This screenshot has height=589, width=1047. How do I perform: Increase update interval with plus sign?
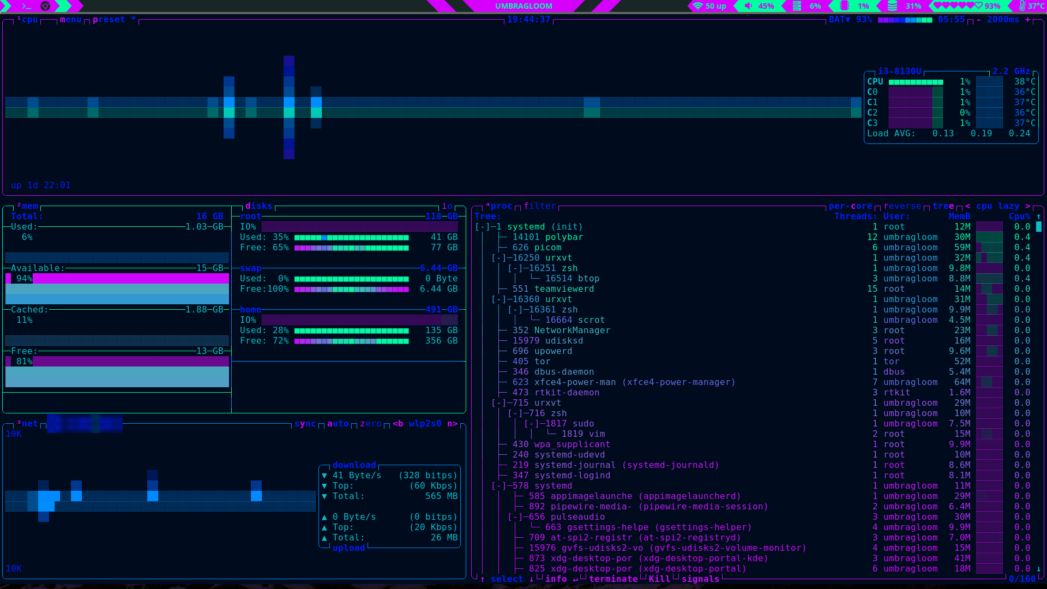click(x=1028, y=20)
